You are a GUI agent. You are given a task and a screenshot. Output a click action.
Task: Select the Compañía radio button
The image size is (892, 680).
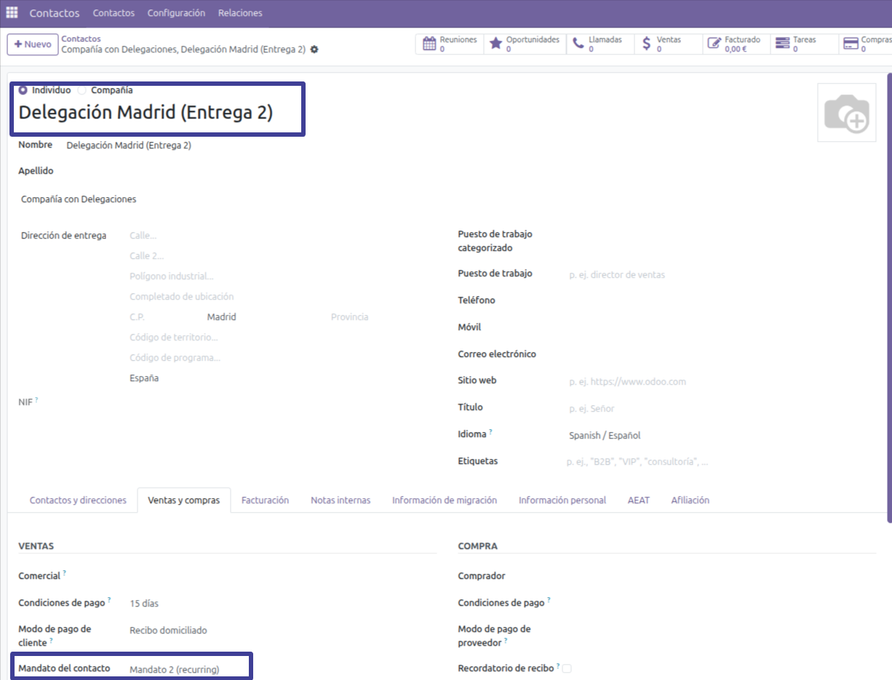[x=82, y=90]
